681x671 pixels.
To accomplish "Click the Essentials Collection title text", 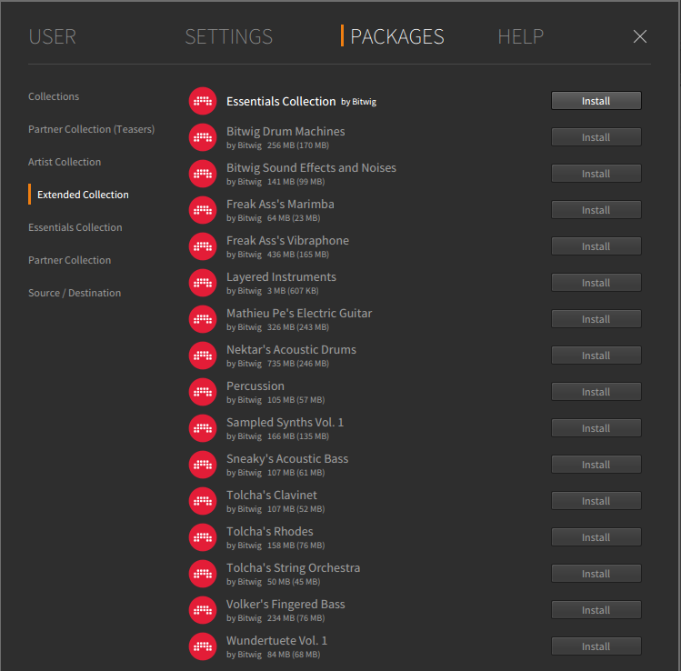I will pyautogui.click(x=281, y=101).
